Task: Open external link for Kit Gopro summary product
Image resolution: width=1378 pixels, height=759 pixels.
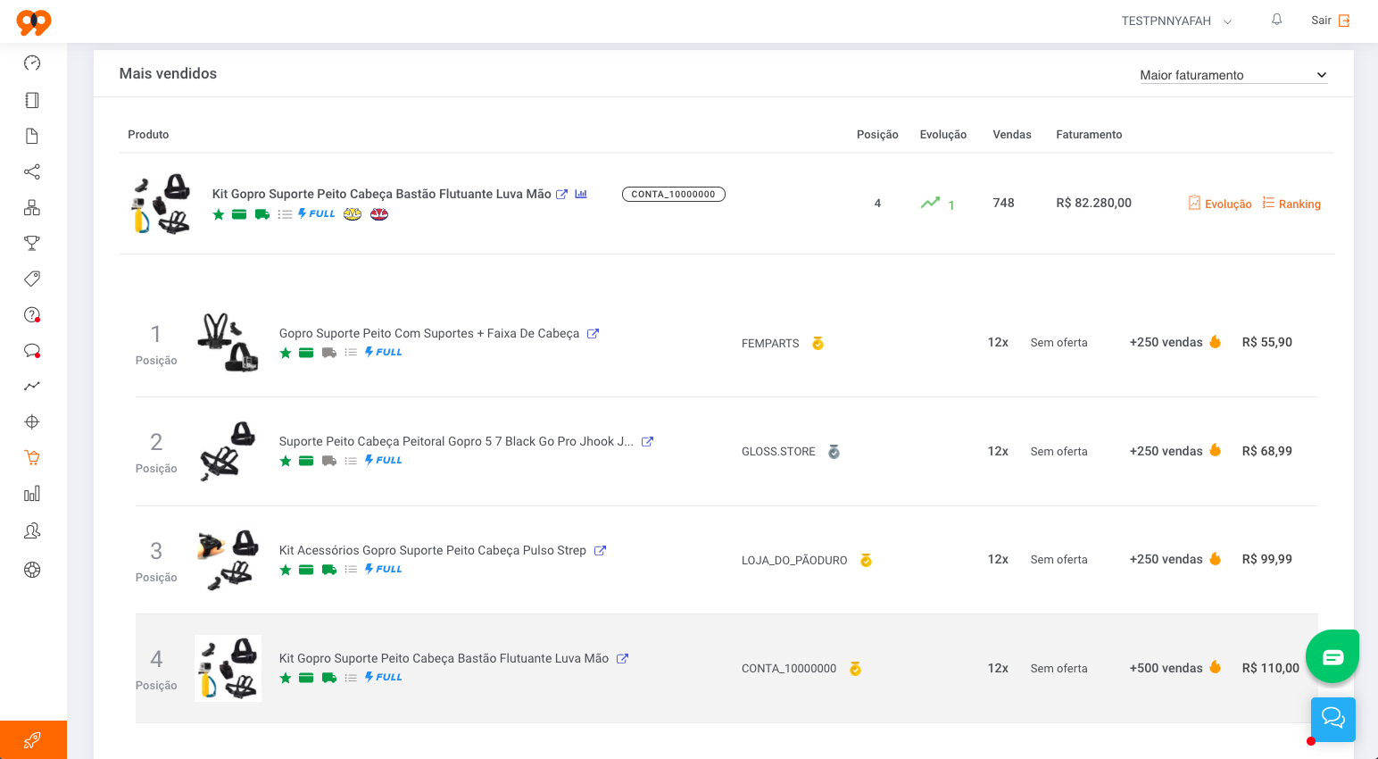Action: [562, 194]
